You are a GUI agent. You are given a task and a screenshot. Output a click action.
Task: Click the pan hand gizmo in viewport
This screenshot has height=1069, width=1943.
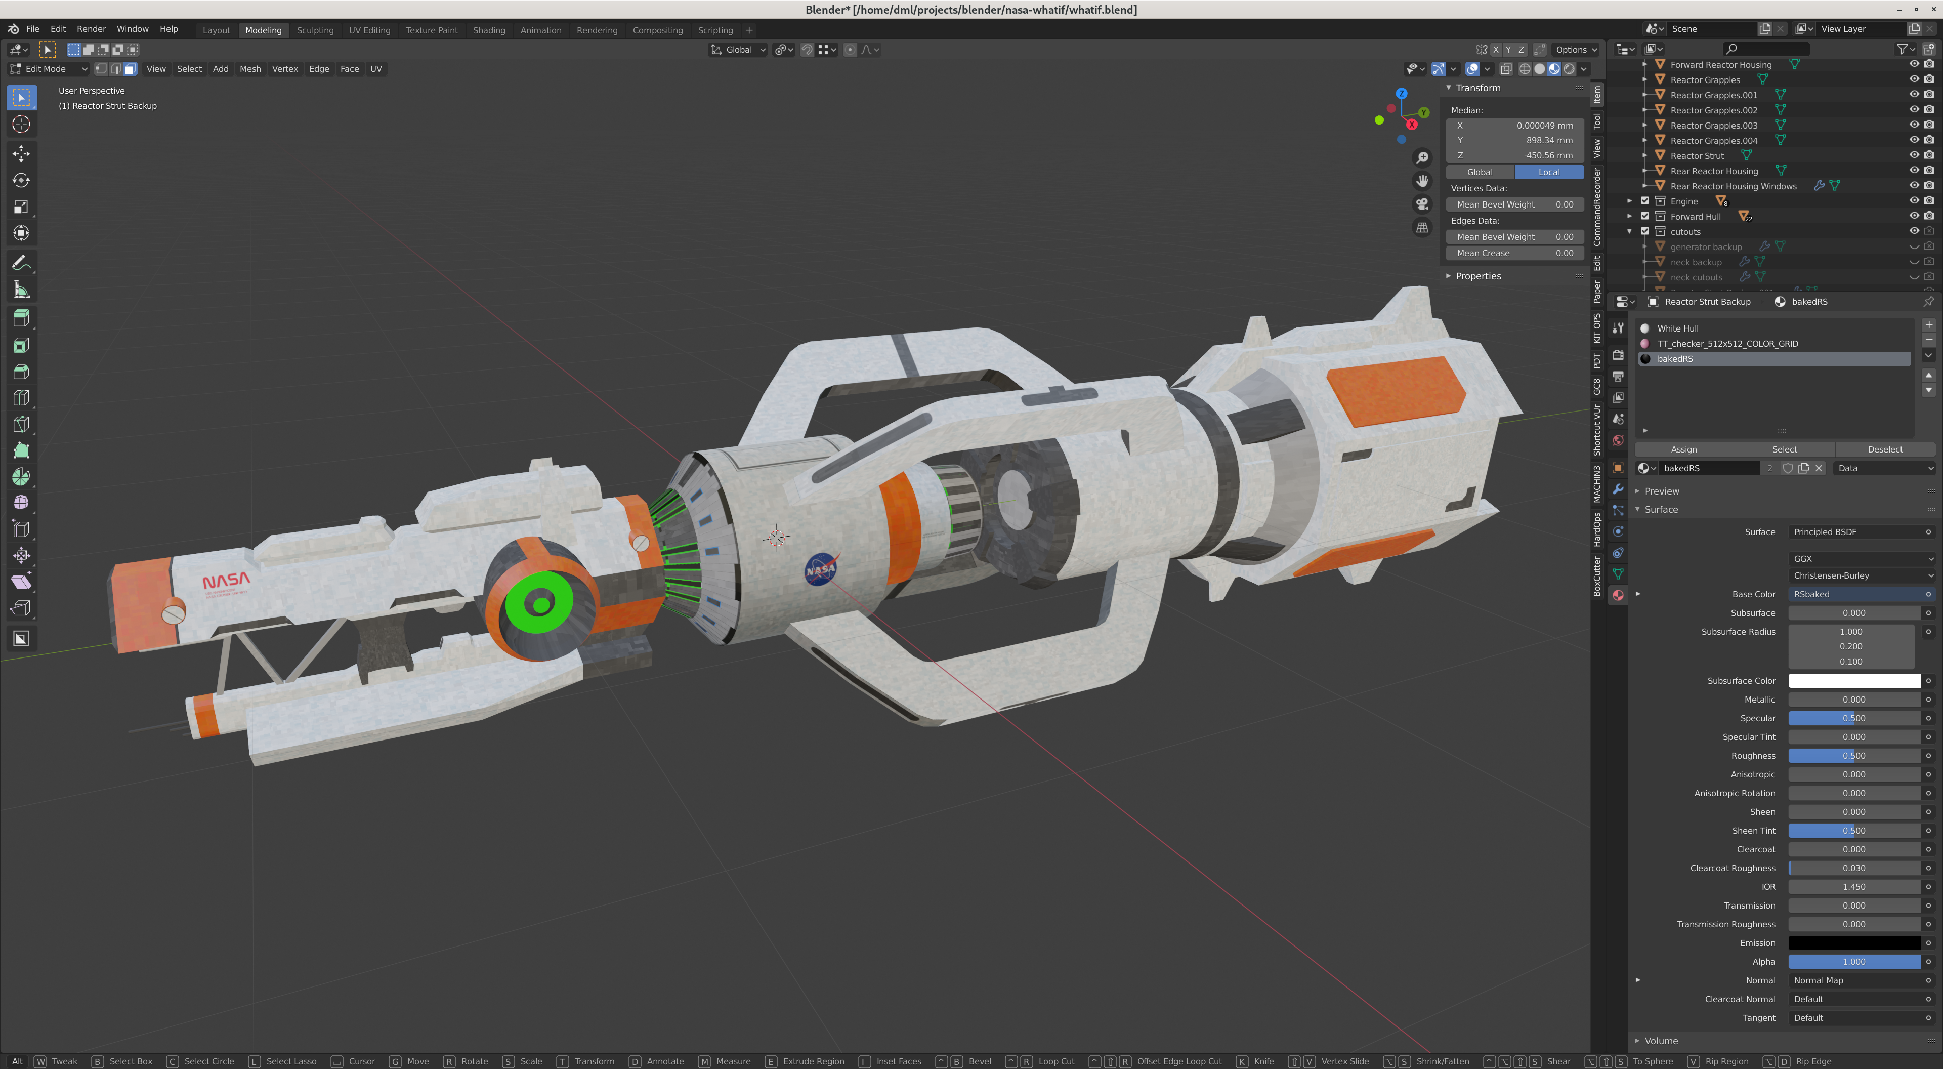(1422, 181)
